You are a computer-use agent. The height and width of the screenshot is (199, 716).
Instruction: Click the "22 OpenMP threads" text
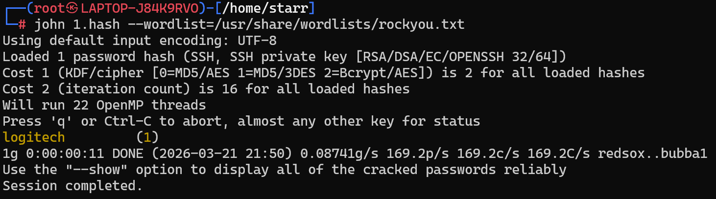140,105
